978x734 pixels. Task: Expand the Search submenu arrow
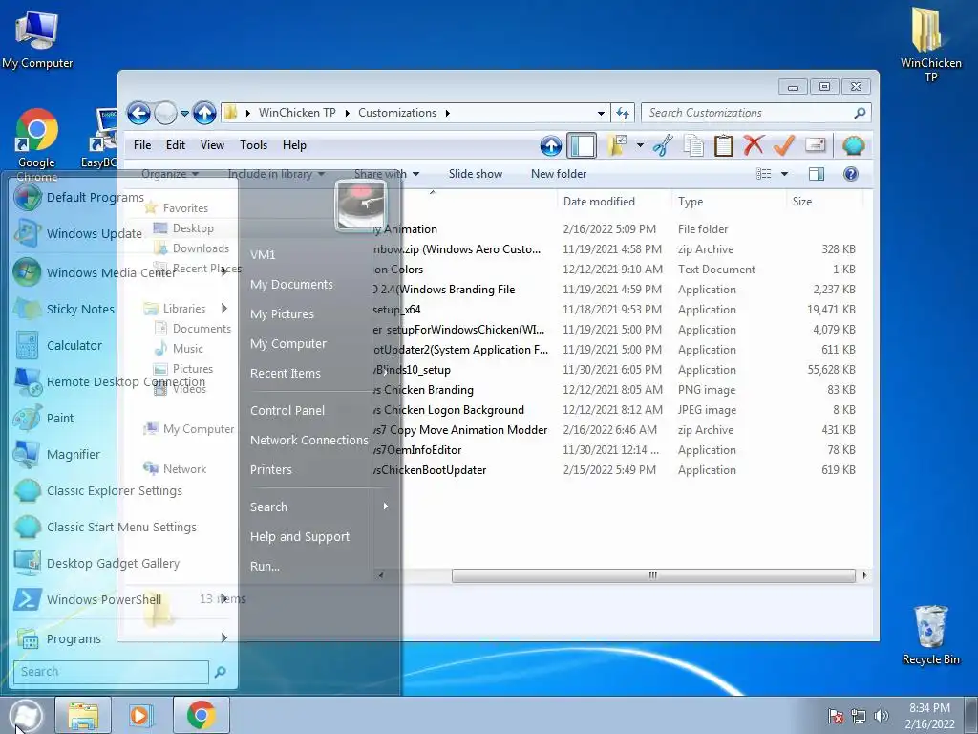click(x=386, y=507)
